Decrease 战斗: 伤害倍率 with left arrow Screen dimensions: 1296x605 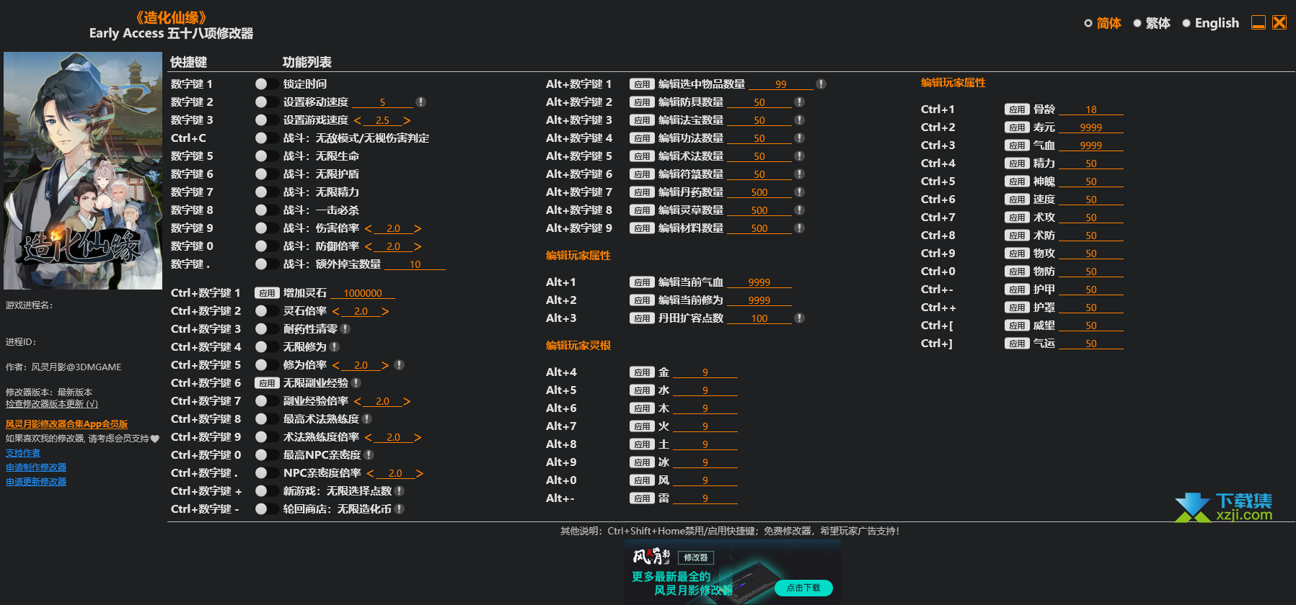click(369, 228)
